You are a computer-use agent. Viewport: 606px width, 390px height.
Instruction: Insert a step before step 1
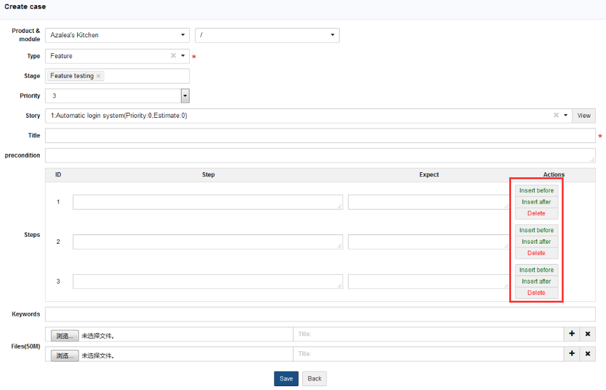point(536,191)
